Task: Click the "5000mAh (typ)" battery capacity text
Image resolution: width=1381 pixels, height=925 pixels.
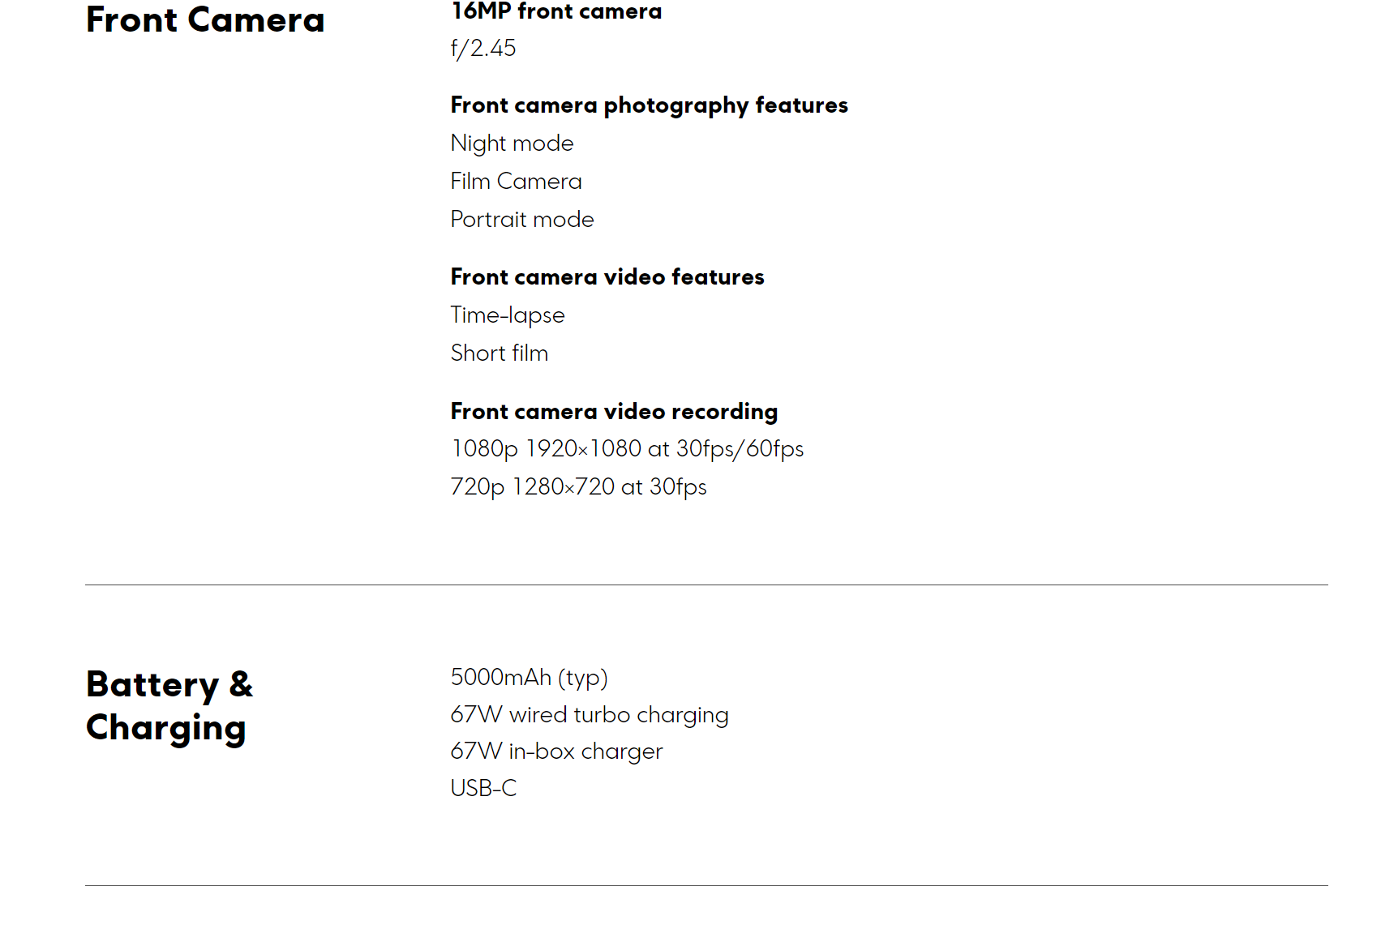Action: coord(529,678)
